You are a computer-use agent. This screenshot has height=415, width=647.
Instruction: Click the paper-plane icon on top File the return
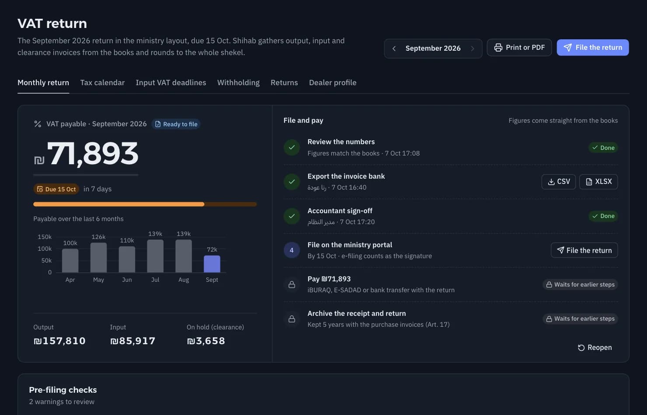click(x=567, y=48)
